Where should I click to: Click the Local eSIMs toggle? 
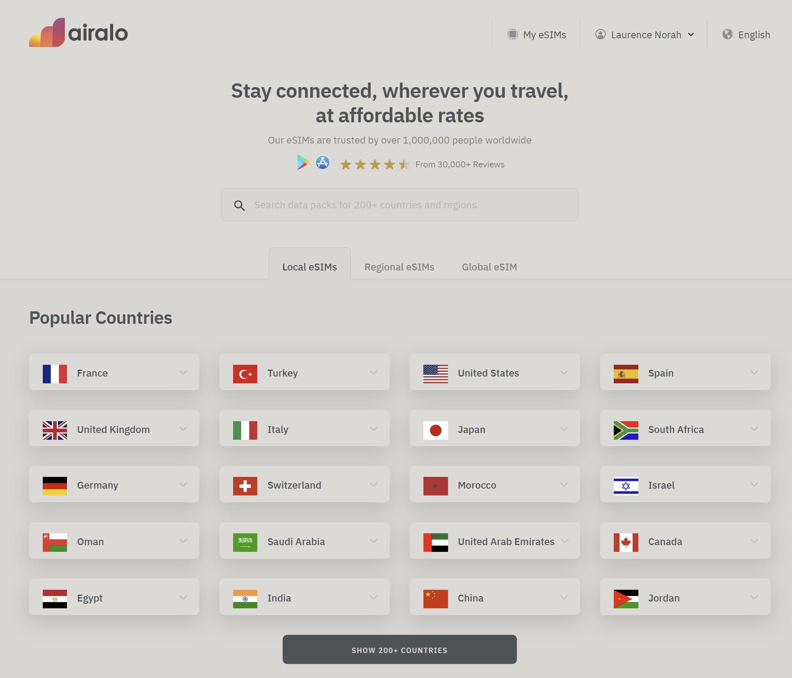(x=309, y=266)
